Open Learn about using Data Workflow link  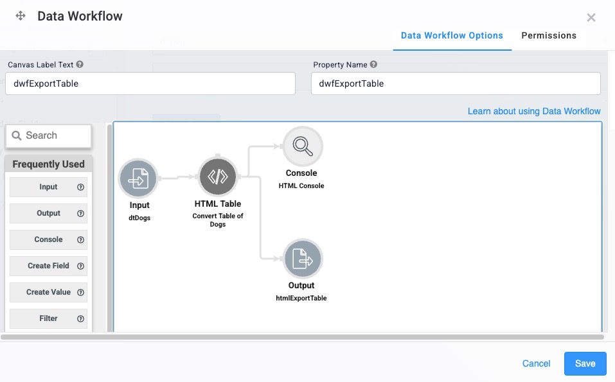(534, 111)
